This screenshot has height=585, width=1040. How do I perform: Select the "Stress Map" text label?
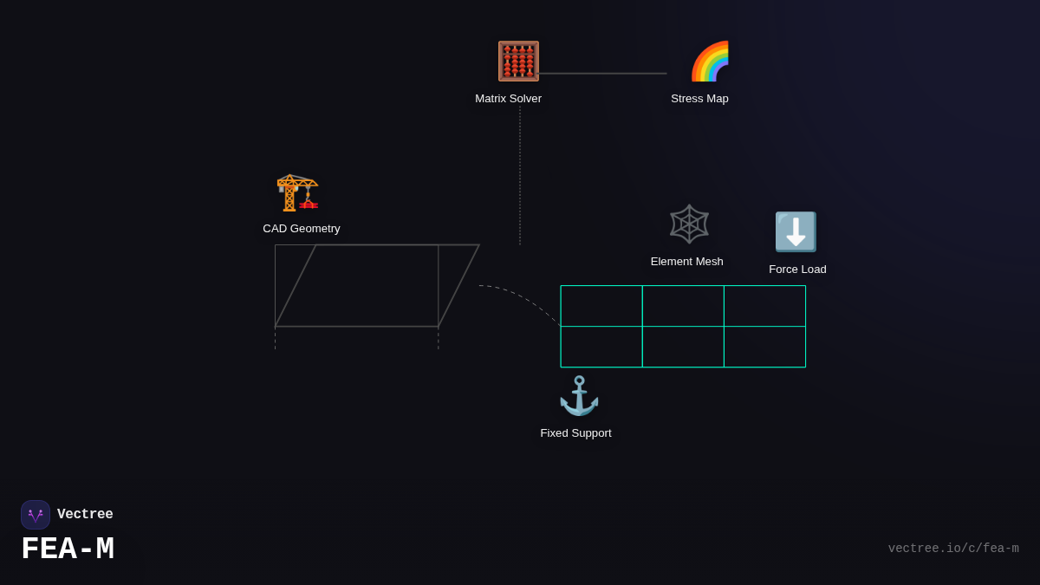(699, 99)
